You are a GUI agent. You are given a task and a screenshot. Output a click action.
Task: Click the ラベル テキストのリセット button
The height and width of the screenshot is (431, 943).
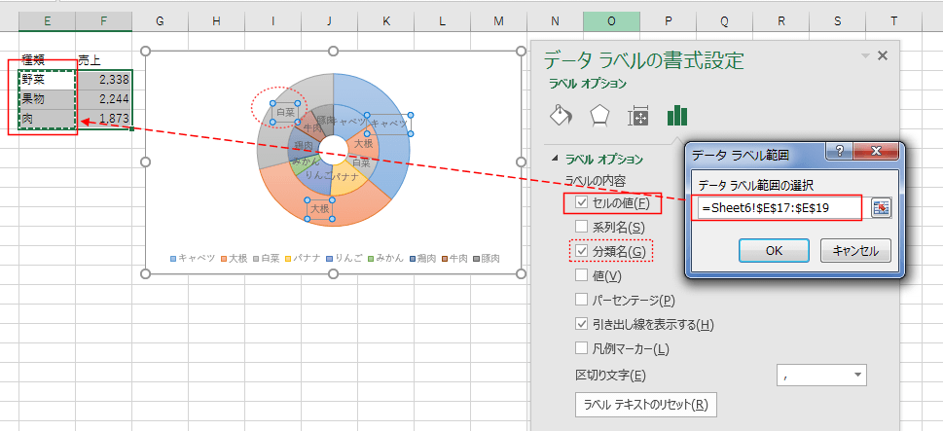pyautogui.click(x=646, y=404)
